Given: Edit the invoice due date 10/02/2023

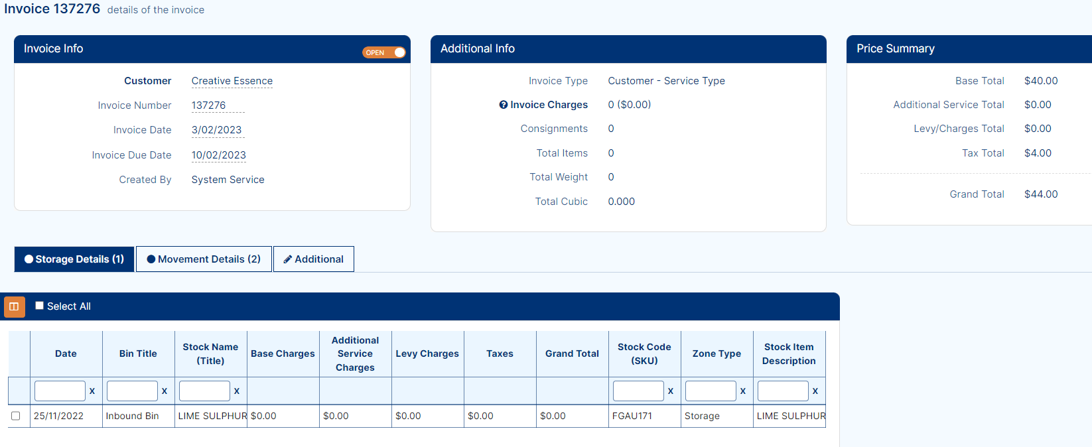Looking at the screenshot, I should click(219, 155).
